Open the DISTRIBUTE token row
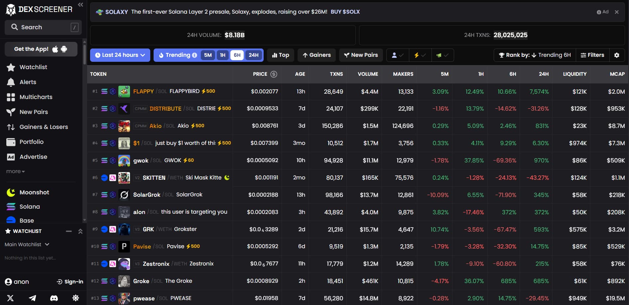Screen dimensions: 629x305 point(358,109)
